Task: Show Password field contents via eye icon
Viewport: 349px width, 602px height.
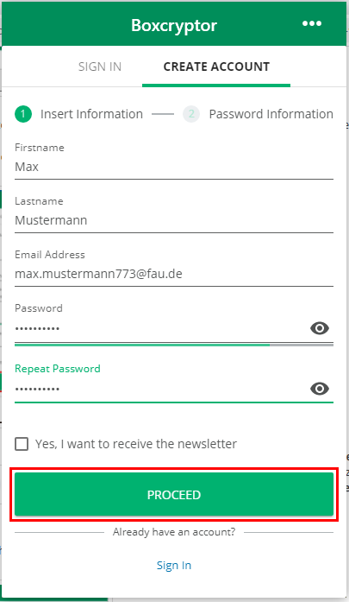Action: point(320,328)
